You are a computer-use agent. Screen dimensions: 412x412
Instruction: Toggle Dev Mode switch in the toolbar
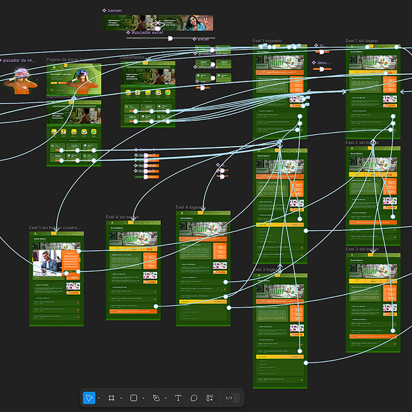(229, 398)
